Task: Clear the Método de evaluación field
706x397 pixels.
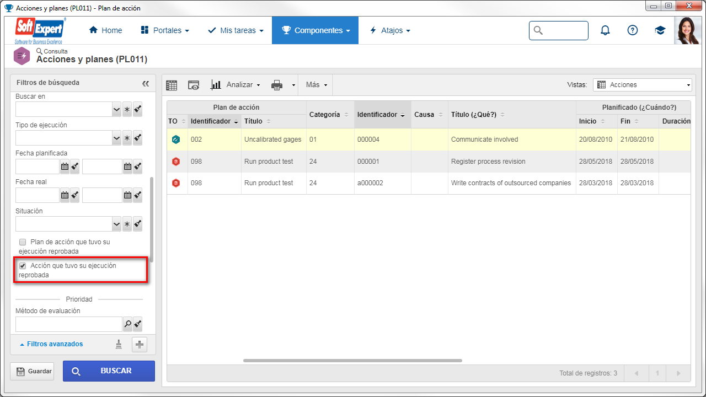Action: (138, 324)
